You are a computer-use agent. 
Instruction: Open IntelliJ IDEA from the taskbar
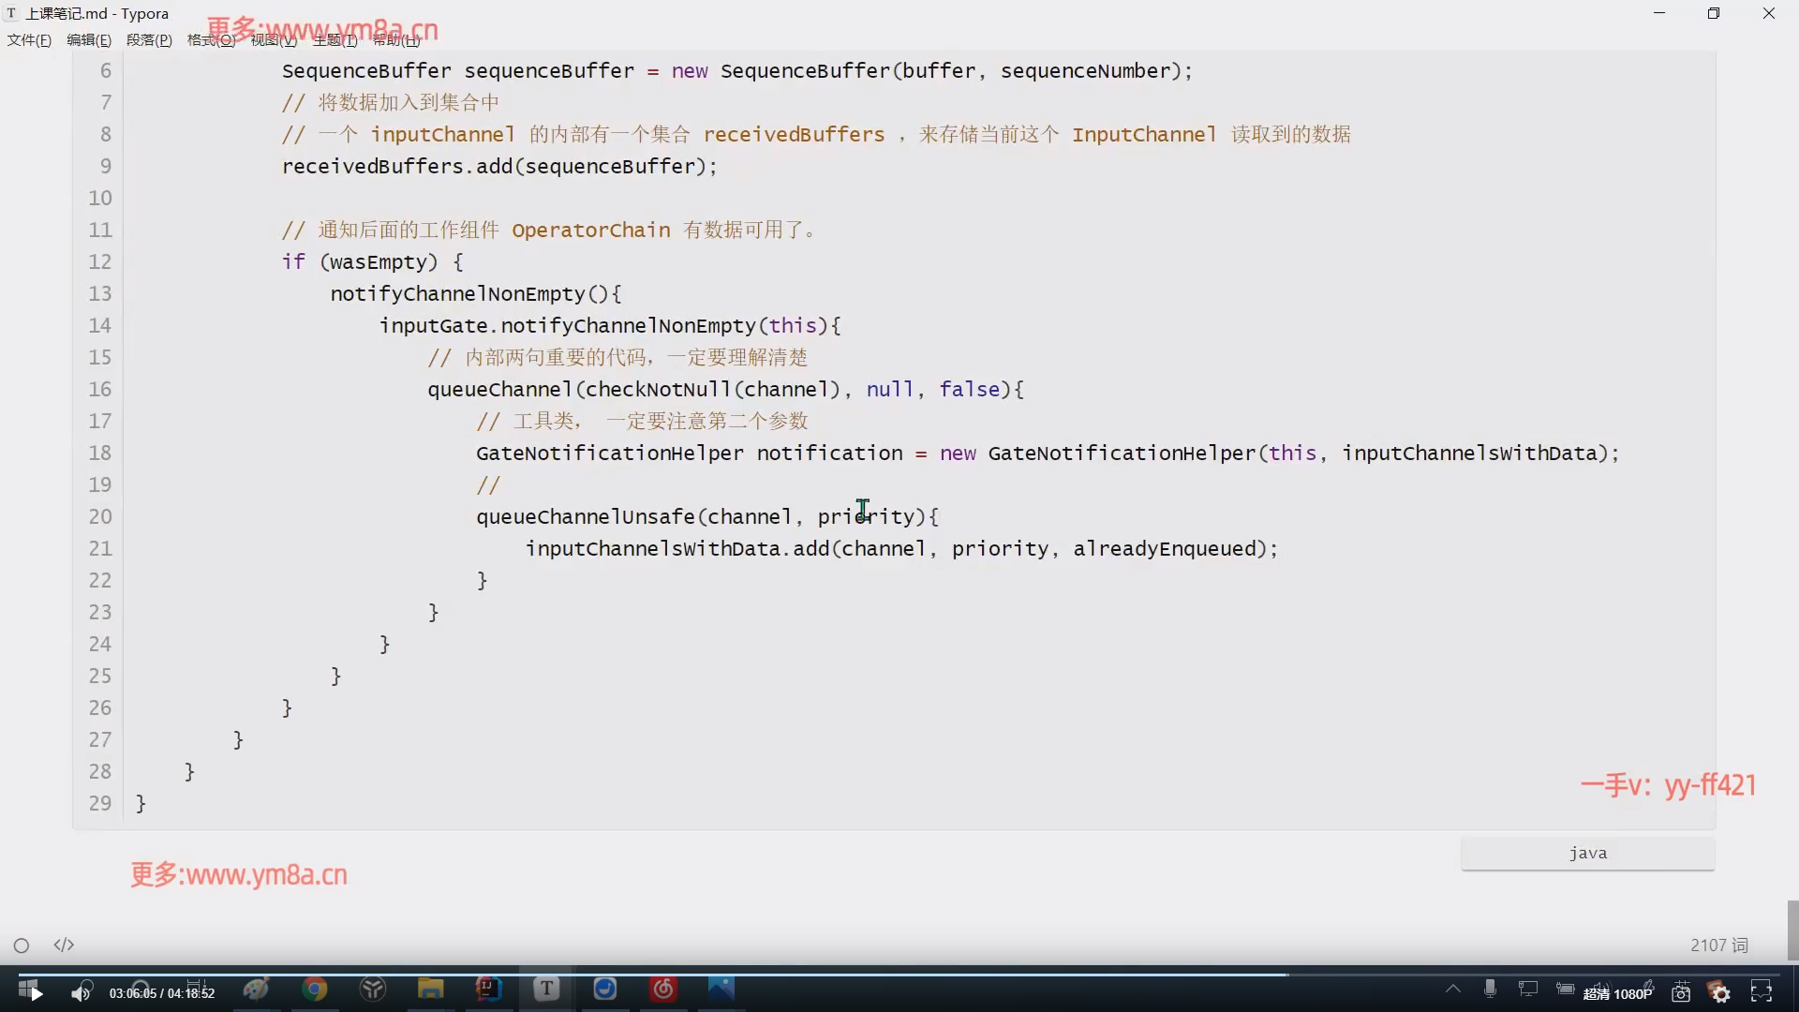488,990
